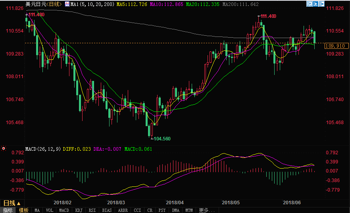Click the second blue icon at top right

pyautogui.click(x=315, y=4)
